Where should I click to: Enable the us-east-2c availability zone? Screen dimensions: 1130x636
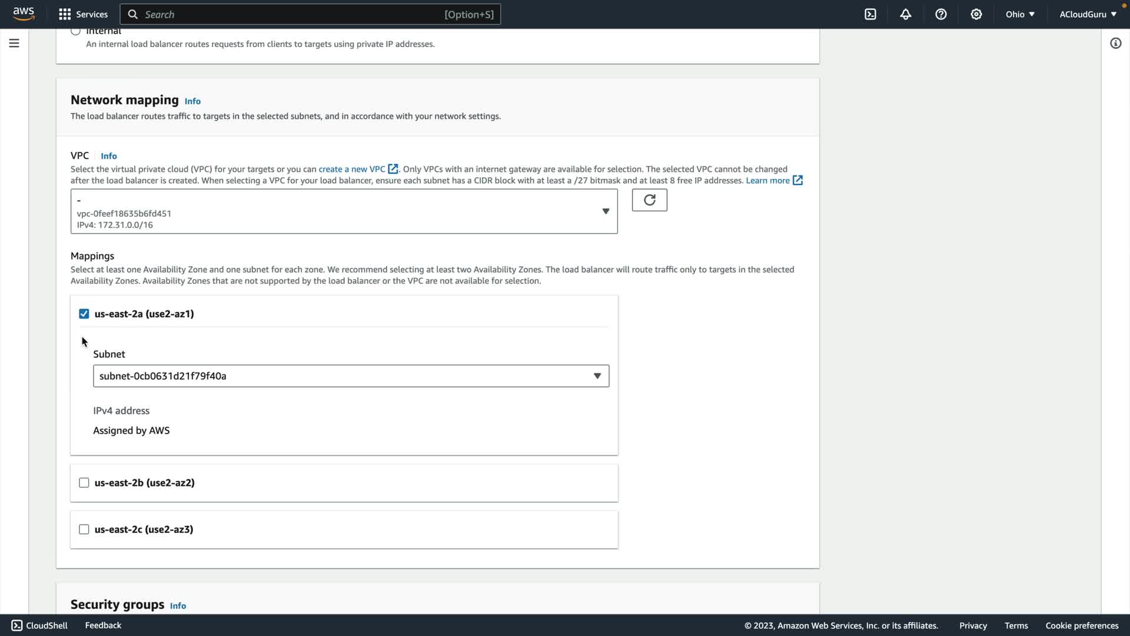pyautogui.click(x=84, y=529)
